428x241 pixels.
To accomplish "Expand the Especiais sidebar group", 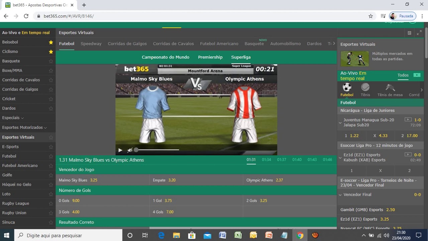I will pyautogui.click(x=13, y=118).
